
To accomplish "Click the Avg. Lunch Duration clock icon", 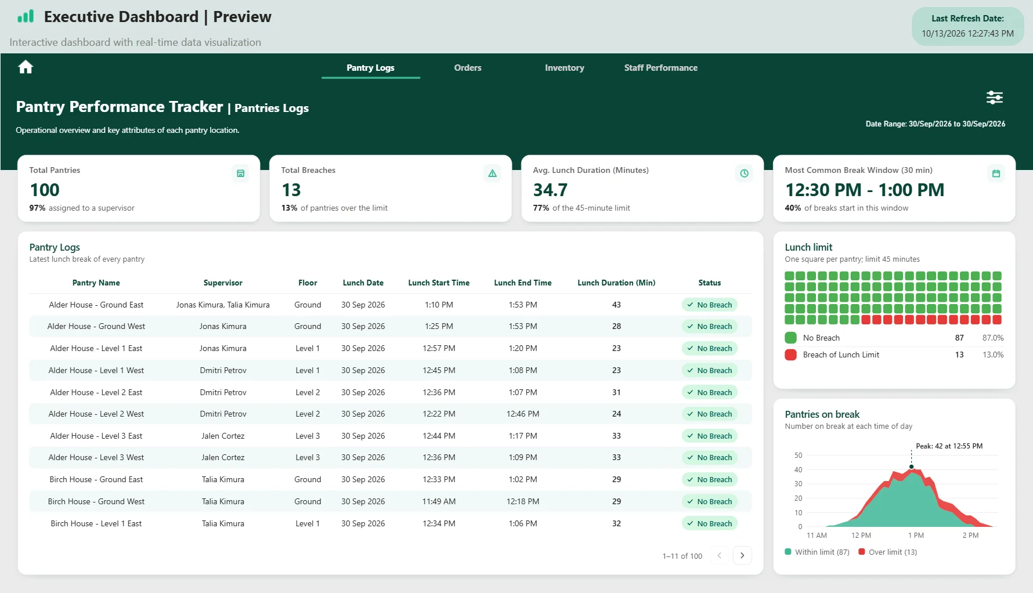I will click(744, 173).
